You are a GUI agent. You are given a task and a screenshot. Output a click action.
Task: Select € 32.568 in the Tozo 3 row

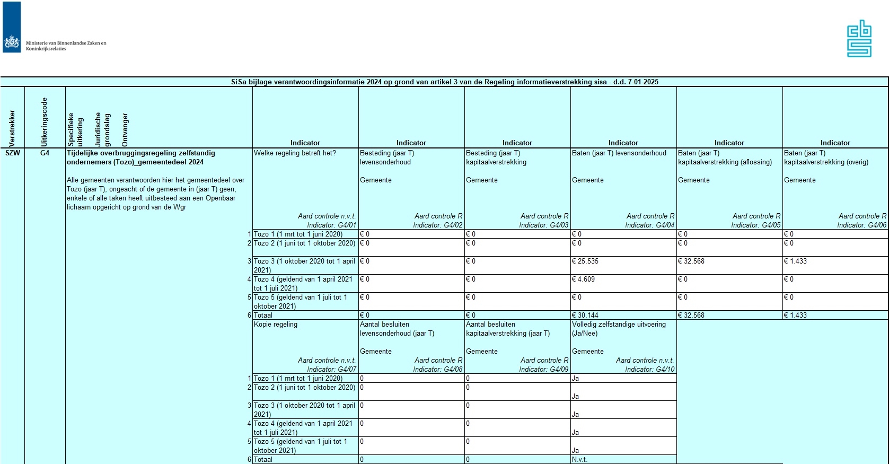tap(729, 261)
